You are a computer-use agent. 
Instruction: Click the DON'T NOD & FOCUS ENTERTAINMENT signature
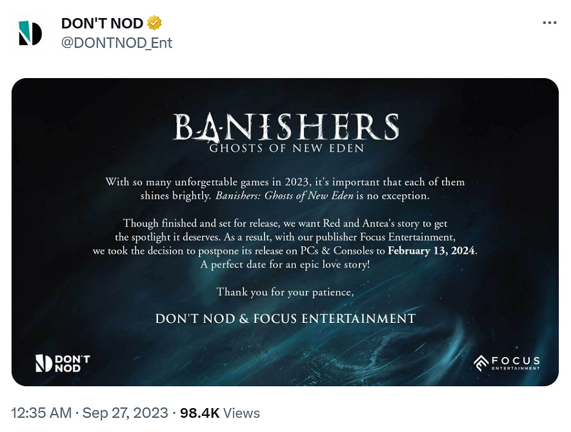[286, 318]
